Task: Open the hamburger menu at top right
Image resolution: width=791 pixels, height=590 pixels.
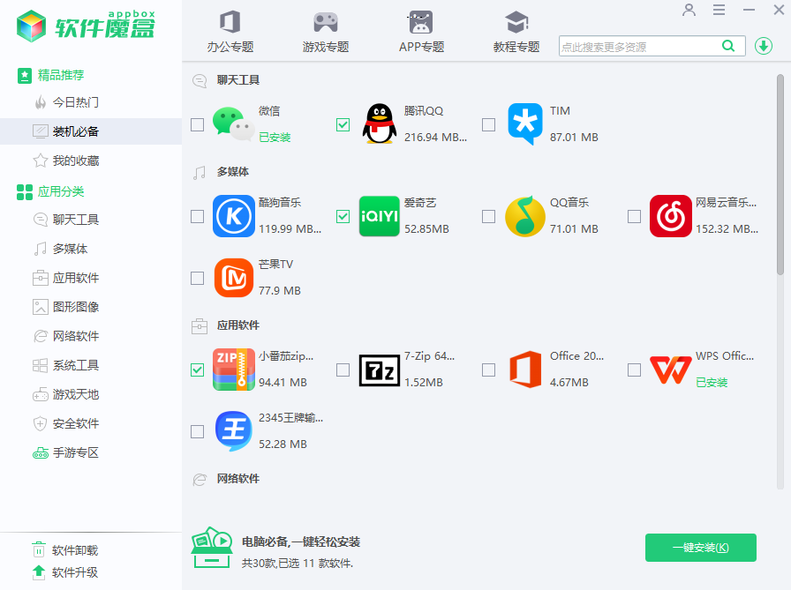Action: [719, 11]
